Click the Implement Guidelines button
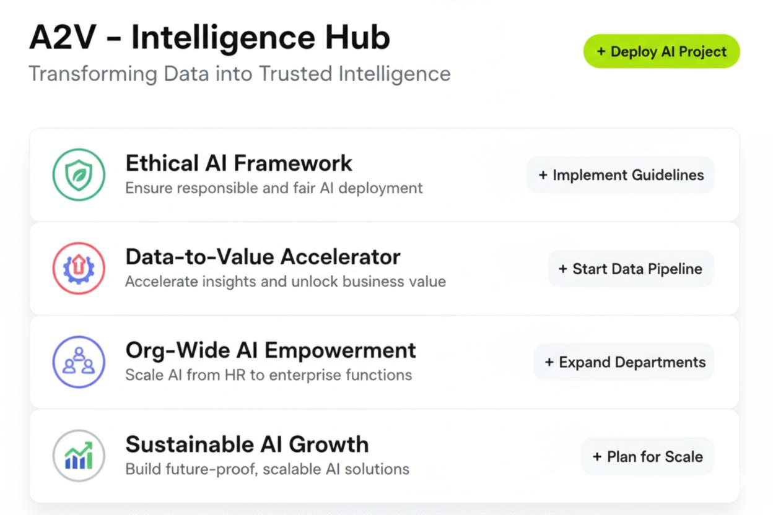 coord(621,175)
